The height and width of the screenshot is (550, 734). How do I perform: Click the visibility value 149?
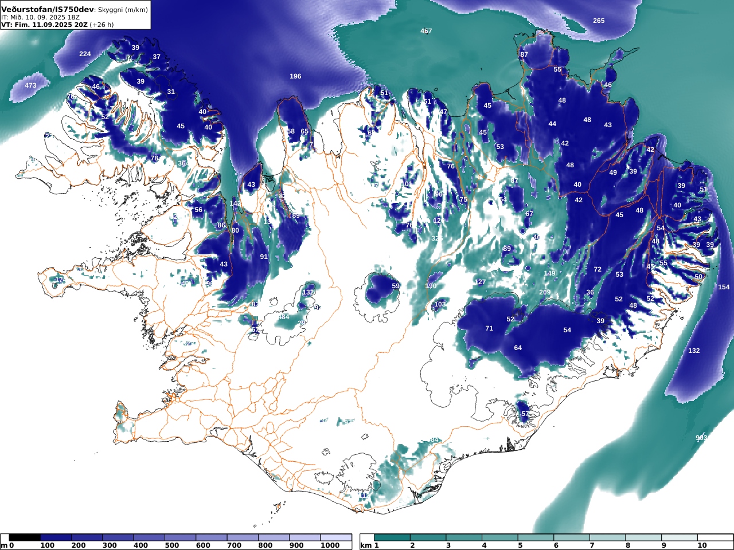coord(549,273)
